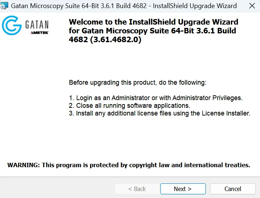Screen dimensions: 260x198
Task: Click the installer icon in the title bar
Action: click(4, 6)
